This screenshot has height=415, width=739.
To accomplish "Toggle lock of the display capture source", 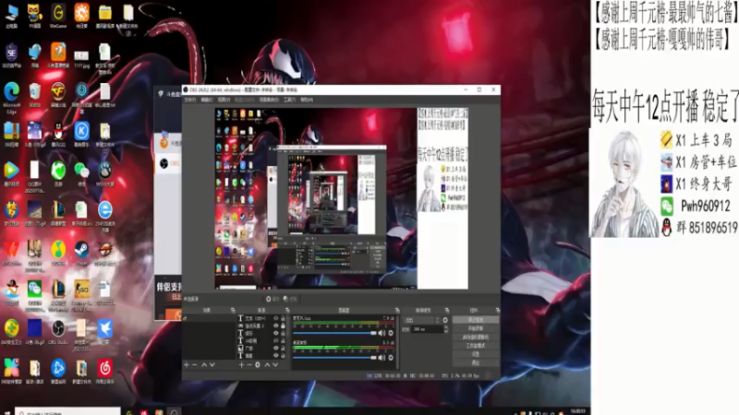I will [284, 326].
